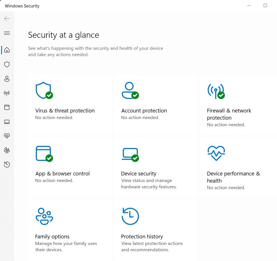This screenshot has height=261, width=277.
Task: Click the large history clock icon
Action: click(130, 216)
